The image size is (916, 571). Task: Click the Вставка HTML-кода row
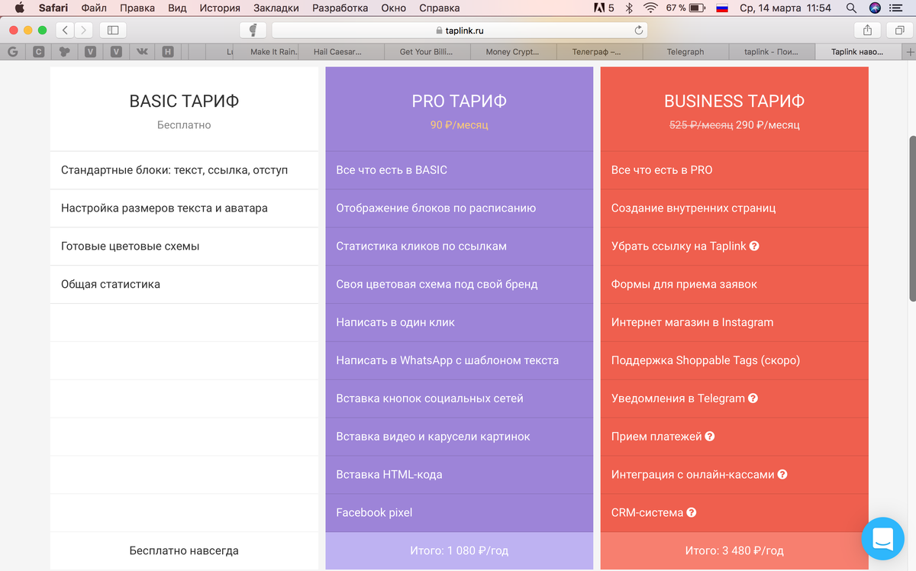click(x=459, y=475)
